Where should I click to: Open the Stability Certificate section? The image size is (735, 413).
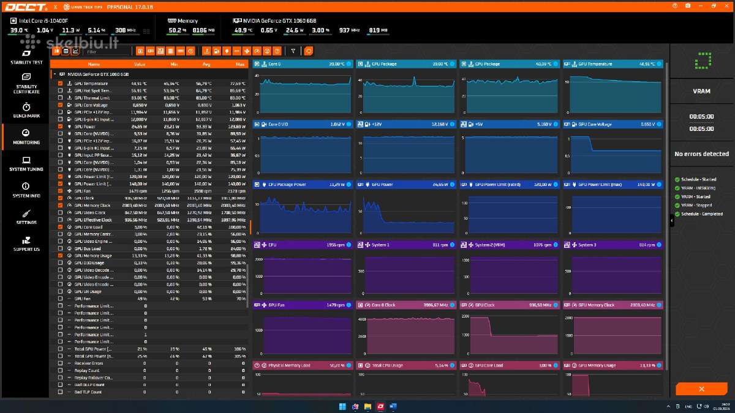click(x=26, y=83)
